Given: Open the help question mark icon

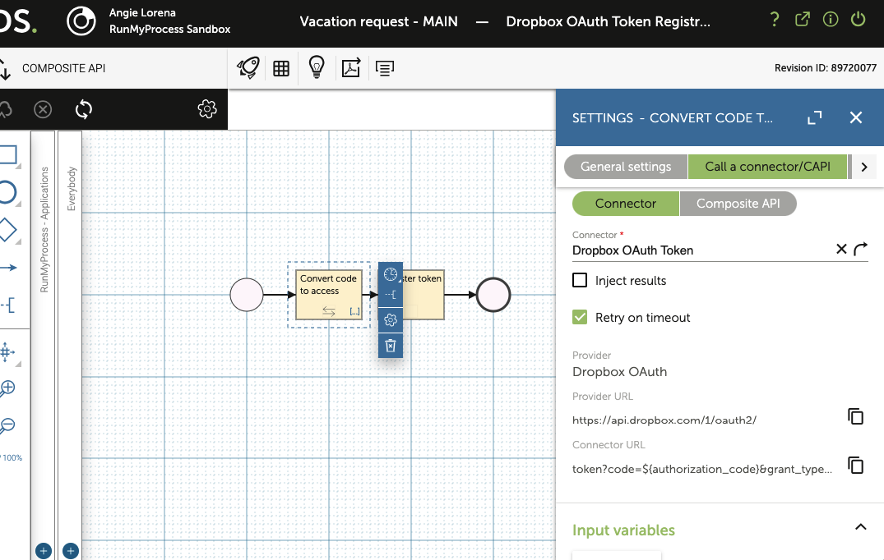Looking at the screenshot, I should tap(775, 20).
